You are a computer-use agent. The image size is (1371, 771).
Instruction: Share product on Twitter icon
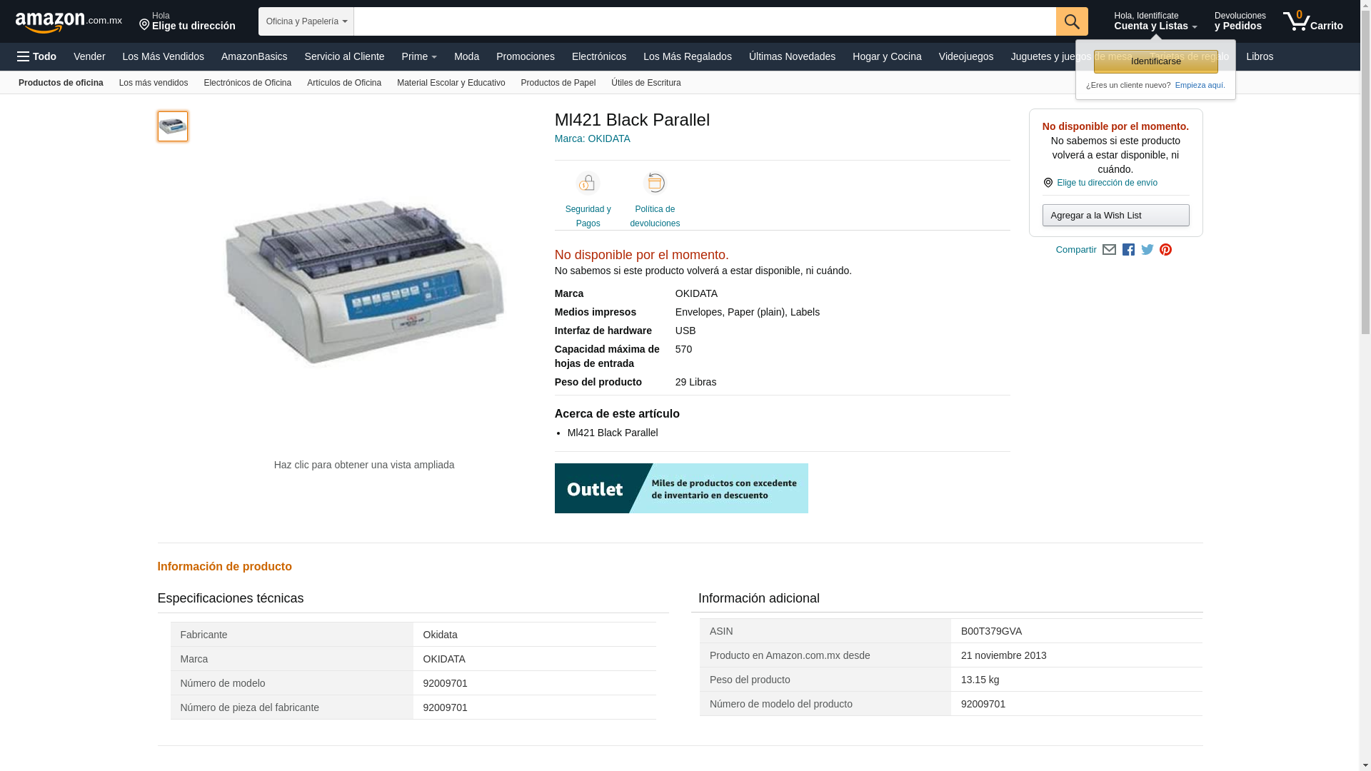coord(1147,250)
